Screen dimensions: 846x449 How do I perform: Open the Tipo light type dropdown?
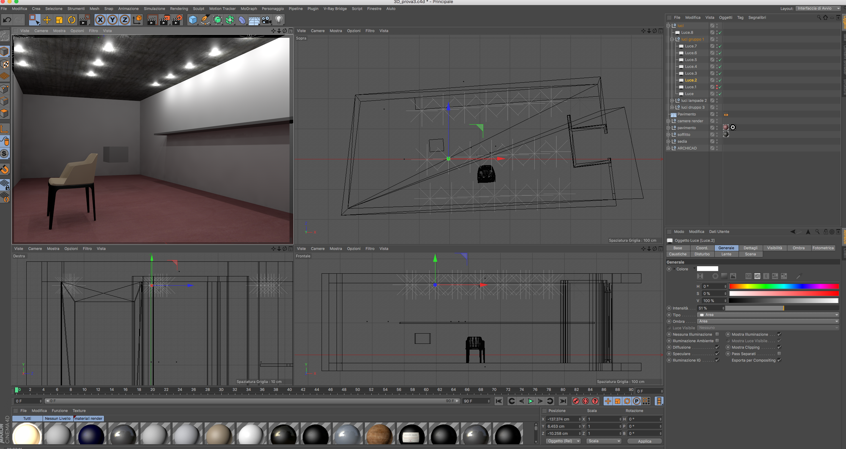click(768, 315)
